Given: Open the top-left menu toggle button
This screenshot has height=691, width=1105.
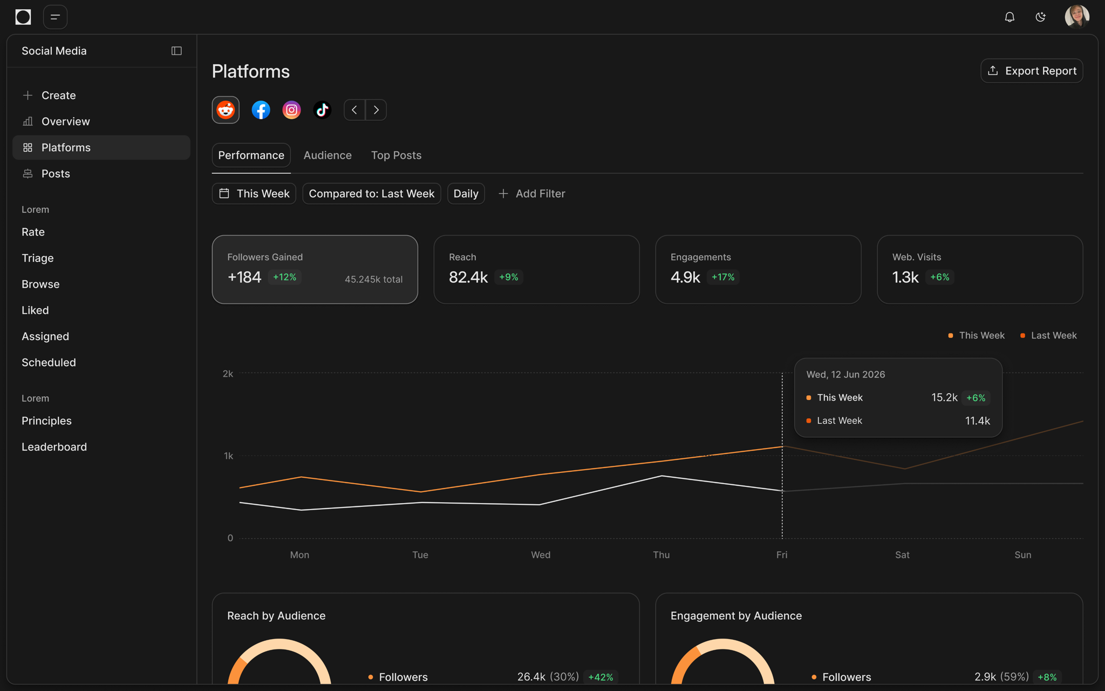Looking at the screenshot, I should [55, 17].
